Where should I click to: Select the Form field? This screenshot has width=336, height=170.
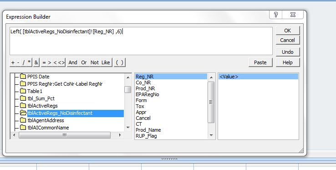141,100
